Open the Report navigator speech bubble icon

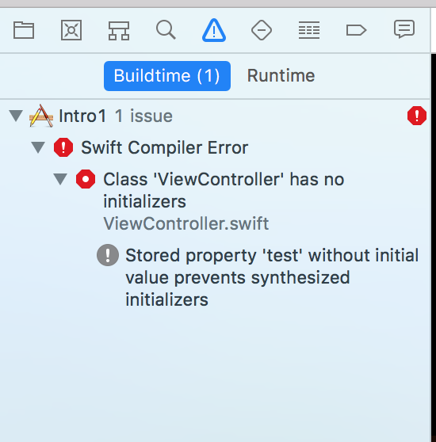pos(404,29)
